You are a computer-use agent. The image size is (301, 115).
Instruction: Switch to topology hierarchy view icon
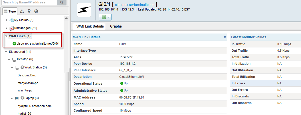click(x=22, y=11)
